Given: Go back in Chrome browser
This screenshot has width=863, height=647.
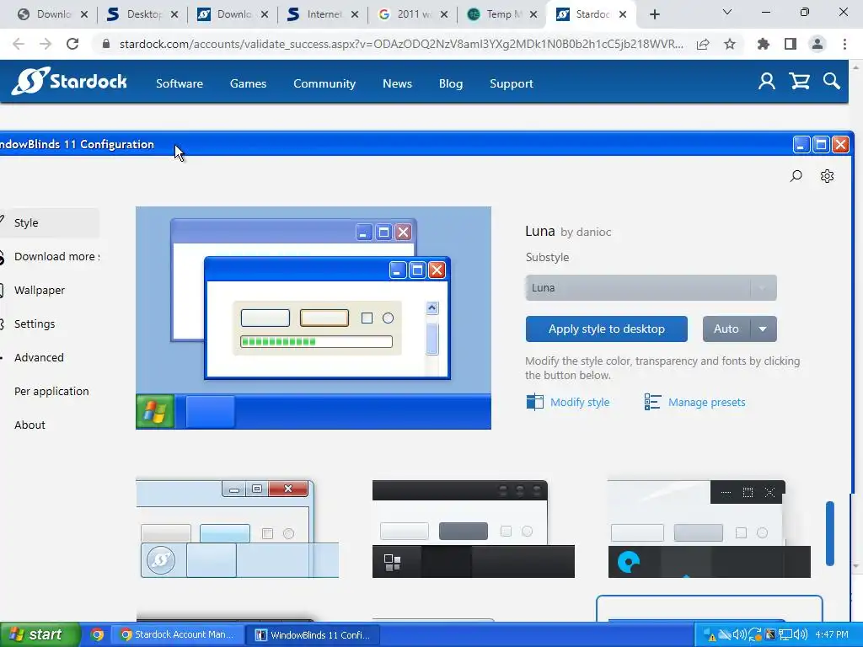Looking at the screenshot, I should coord(19,44).
